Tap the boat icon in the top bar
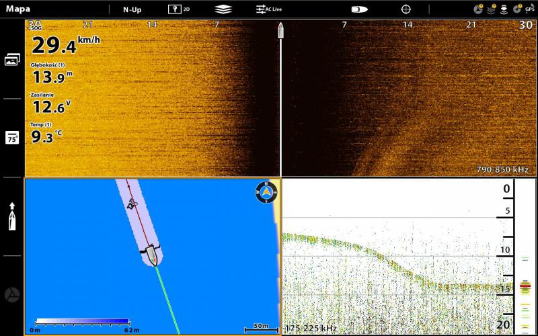Image resolution: width=538 pixels, height=336 pixels. (x=359, y=9)
